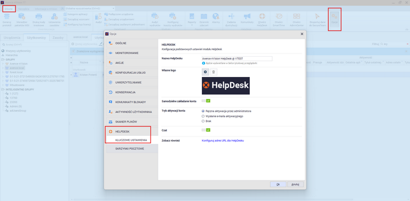Toggle Znalezione wystąpienia checkbox

(x=74, y=51)
